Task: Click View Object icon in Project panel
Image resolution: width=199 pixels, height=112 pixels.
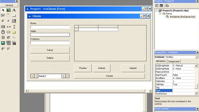Action: pyautogui.click(x=161, y=6)
